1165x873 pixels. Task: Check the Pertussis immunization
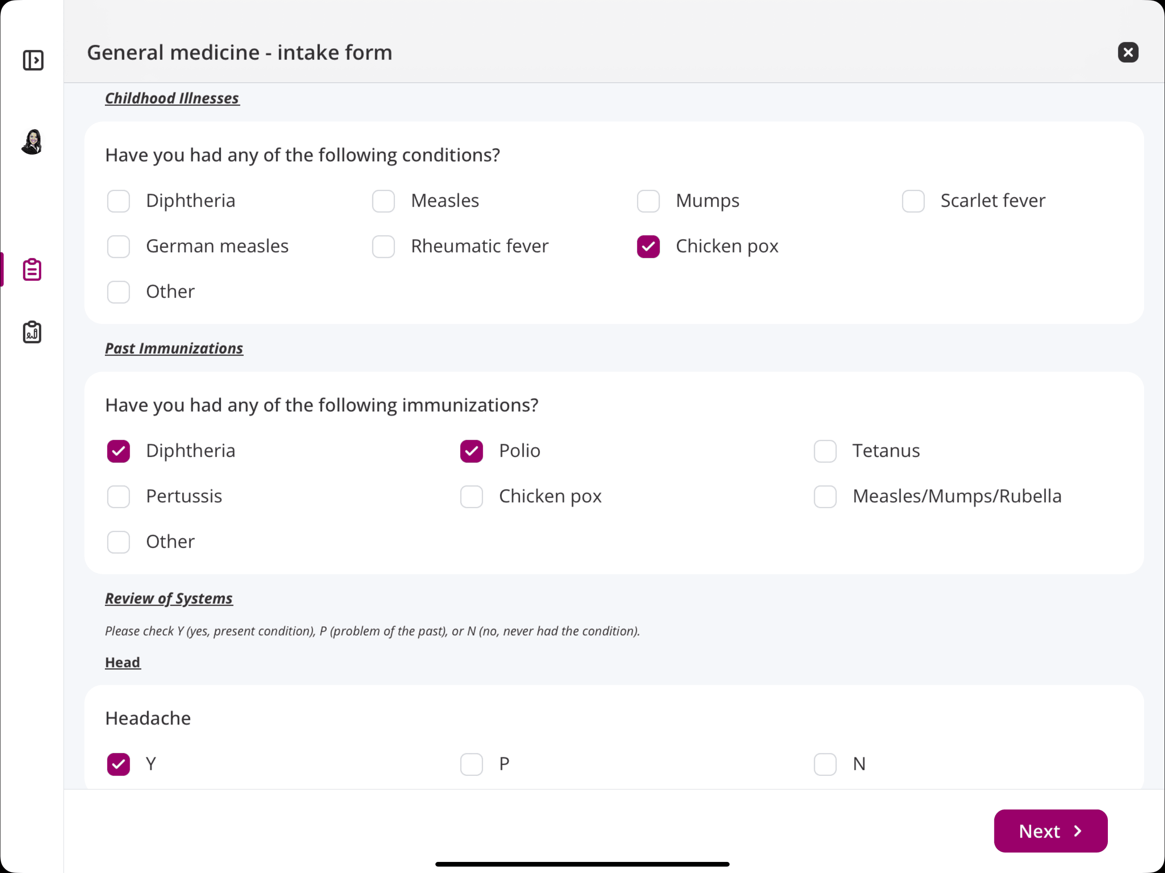coord(119,497)
